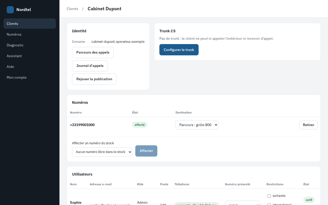Click the Affecter un numéro du stock label

[93, 143]
